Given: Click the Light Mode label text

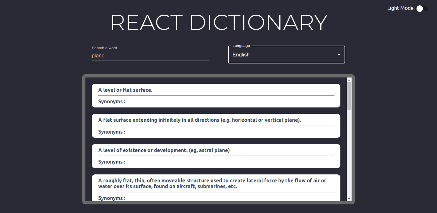Looking at the screenshot, I should coord(400,8).
